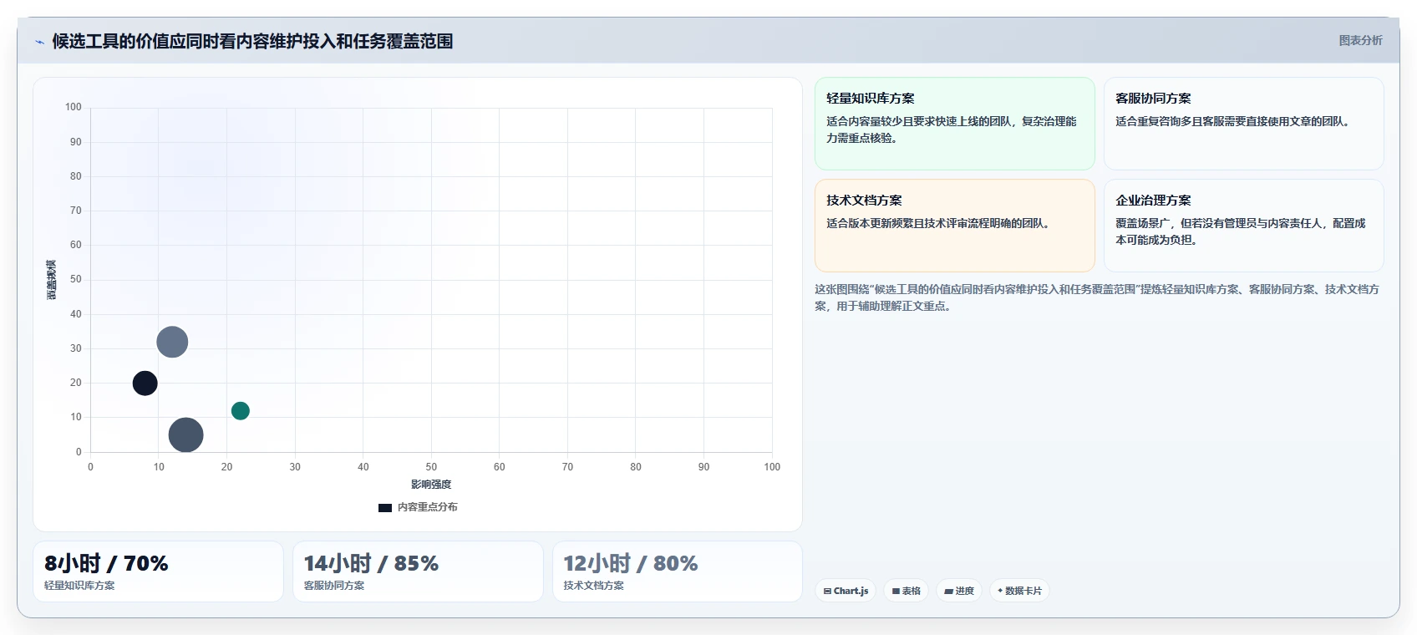Image resolution: width=1417 pixels, height=635 pixels.
Task: Select the 14小时 / 85% stat card
Action: coord(418,571)
